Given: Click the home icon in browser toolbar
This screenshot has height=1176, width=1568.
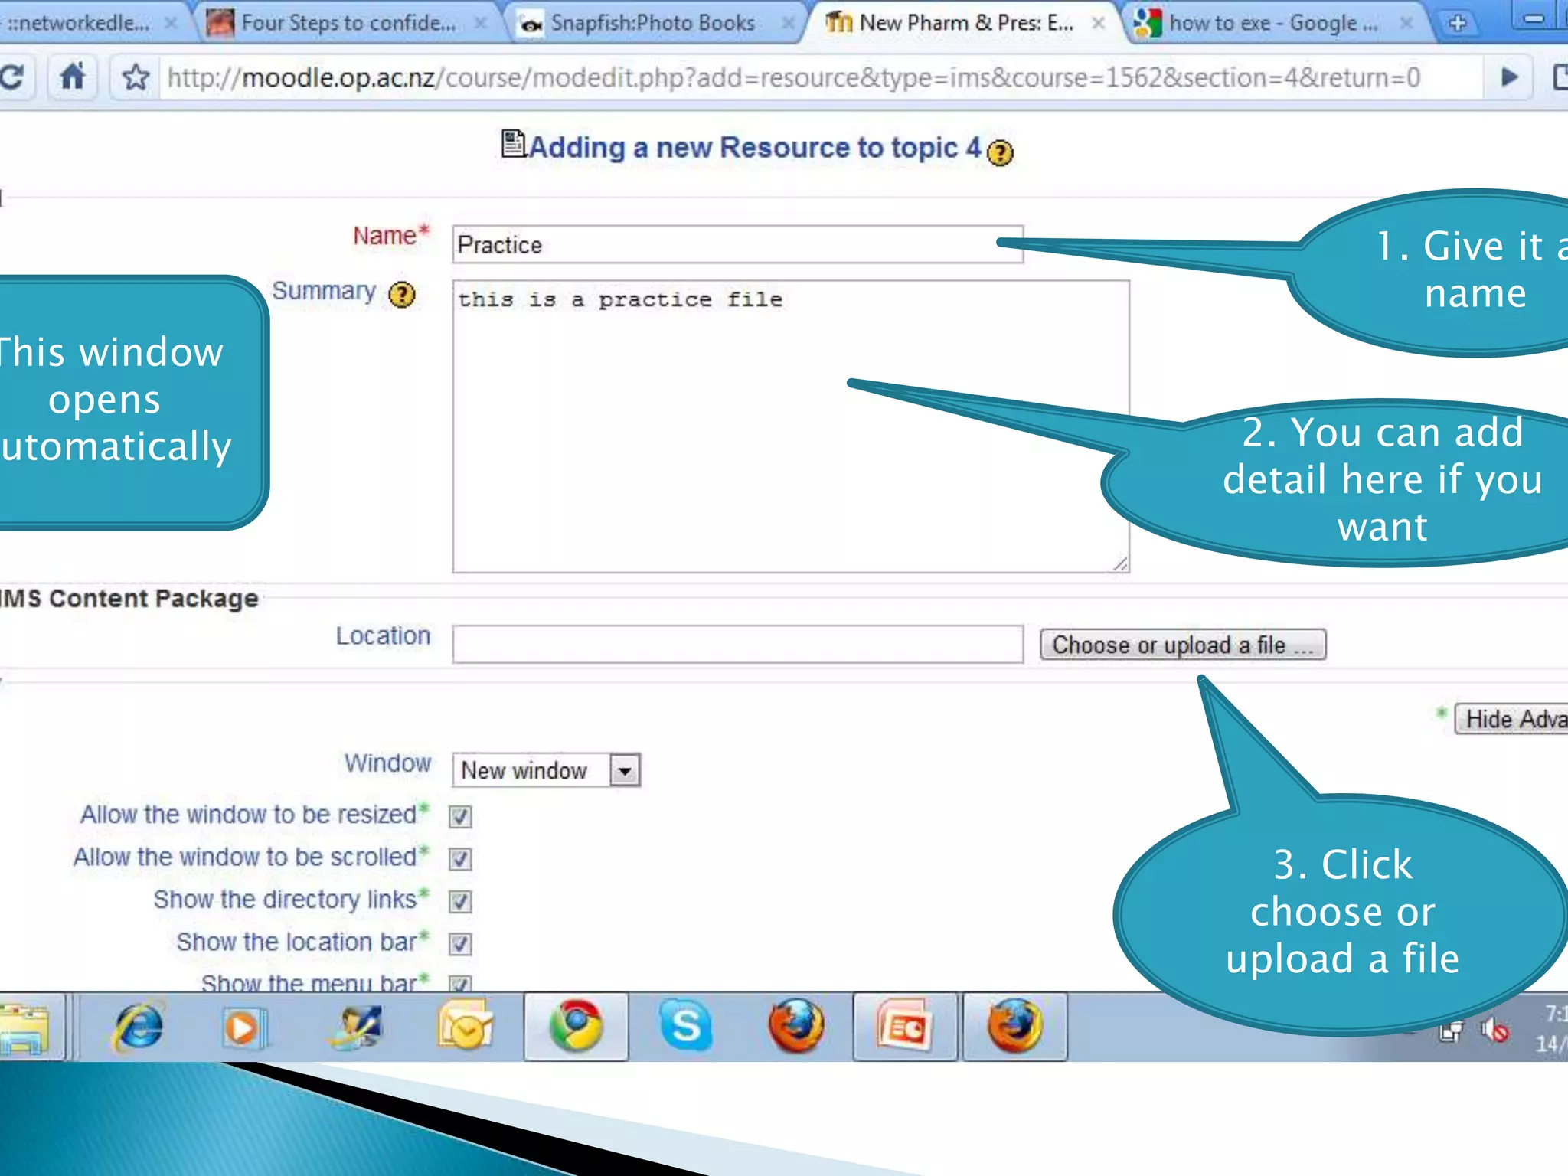Looking at the screenshot, I should (73, 77).
